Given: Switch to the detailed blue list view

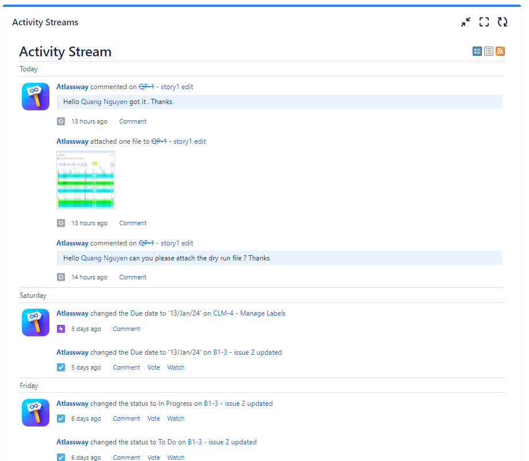Looking at the screenshot, I should [x=477, y=51].
